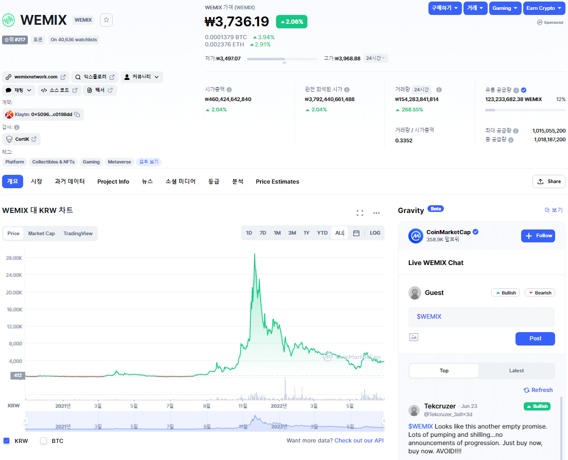Screen dimensions: 568x460
Task: Enable the BTC checkbox
Action: coord(43,441)
